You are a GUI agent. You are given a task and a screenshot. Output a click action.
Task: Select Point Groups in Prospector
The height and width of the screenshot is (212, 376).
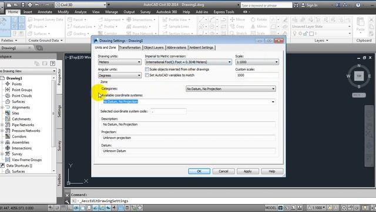click(x=22, y=90)
